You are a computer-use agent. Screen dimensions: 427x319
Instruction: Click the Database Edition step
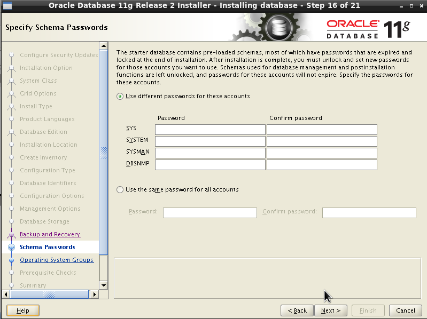pyautogui.click(x=44, y=132)
